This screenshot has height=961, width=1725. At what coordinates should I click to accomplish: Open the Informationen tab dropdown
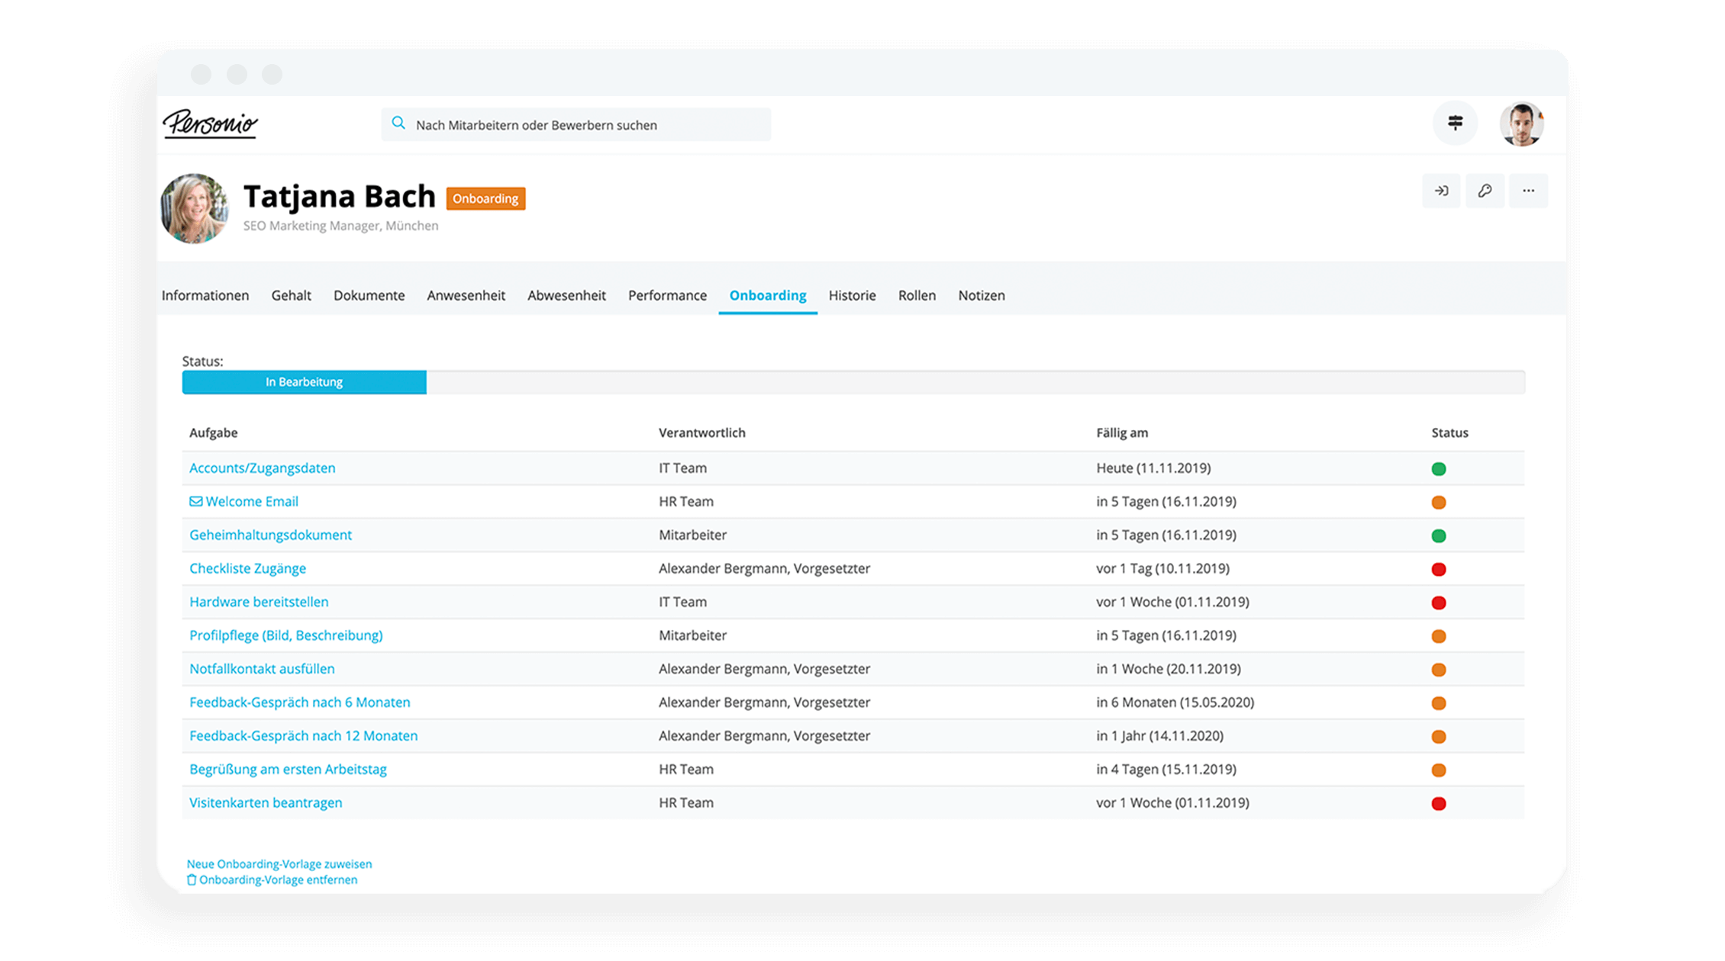tap(205, 294)
